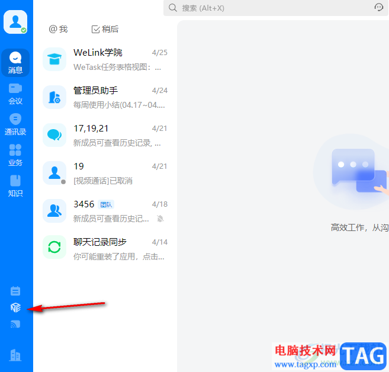This screenshot has width=389, height=372.
Task: Click the cube icon in sidebar
Action: [15, 307]
